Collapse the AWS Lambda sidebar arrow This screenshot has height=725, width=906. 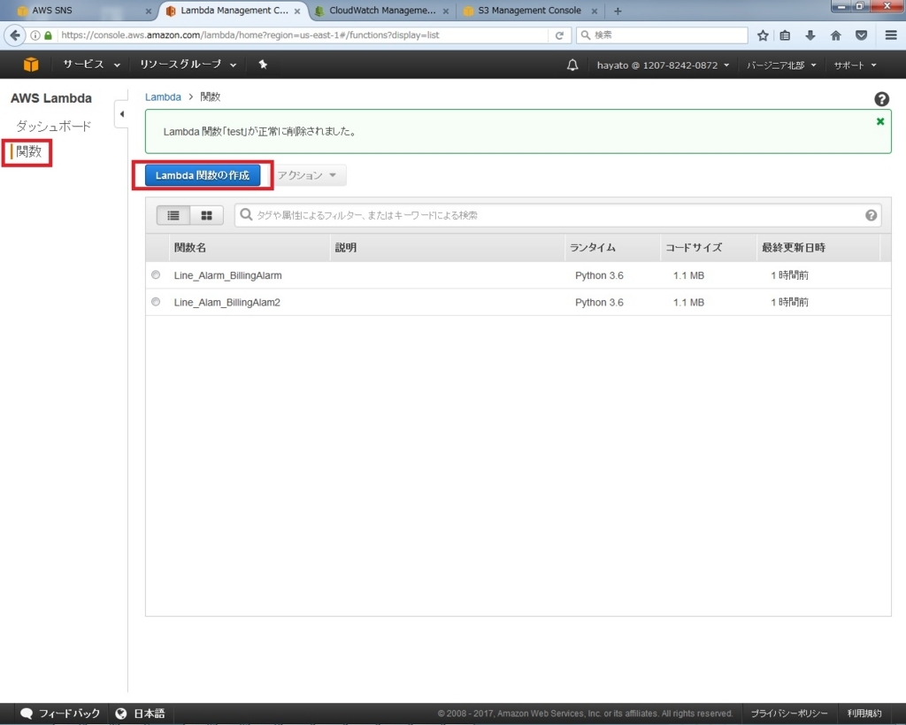122,114
